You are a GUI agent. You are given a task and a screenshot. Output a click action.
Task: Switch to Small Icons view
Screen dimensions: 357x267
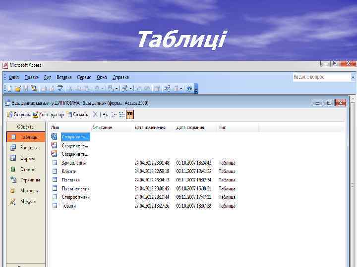[x=114, y=114]
